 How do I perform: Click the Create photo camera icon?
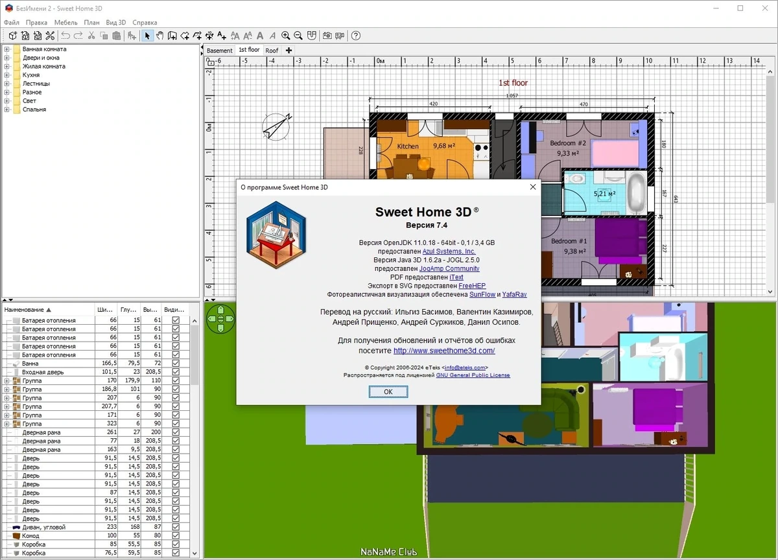[327, 36]
